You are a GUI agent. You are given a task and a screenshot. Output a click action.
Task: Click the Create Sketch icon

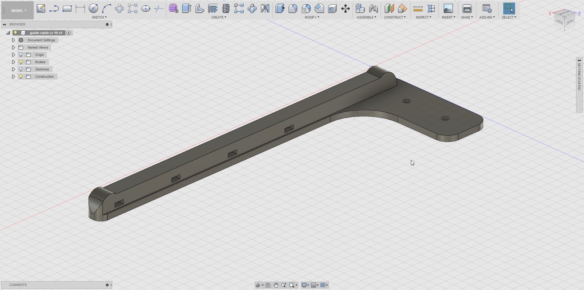pos(41,9)
